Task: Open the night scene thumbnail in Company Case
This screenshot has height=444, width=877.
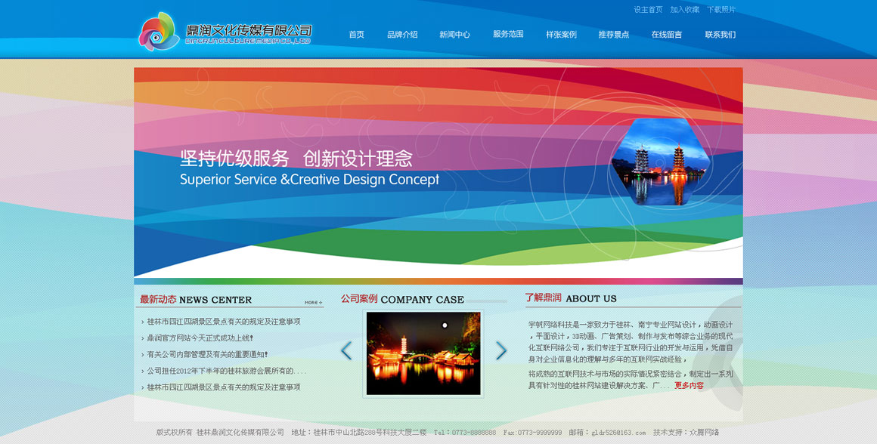Action: click(423, 353)
